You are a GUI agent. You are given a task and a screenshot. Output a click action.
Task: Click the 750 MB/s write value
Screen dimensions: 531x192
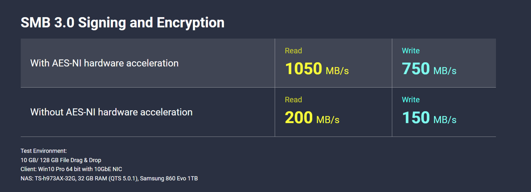pos(429,69)
